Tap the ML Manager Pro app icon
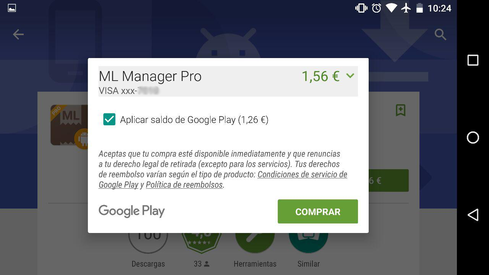Viewport: 489px width, 275px height. coord(70,126)
